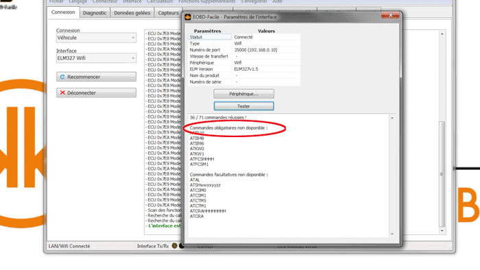Click the ATAL command line
Screen dimensions: 480x270
click(195, 180)
